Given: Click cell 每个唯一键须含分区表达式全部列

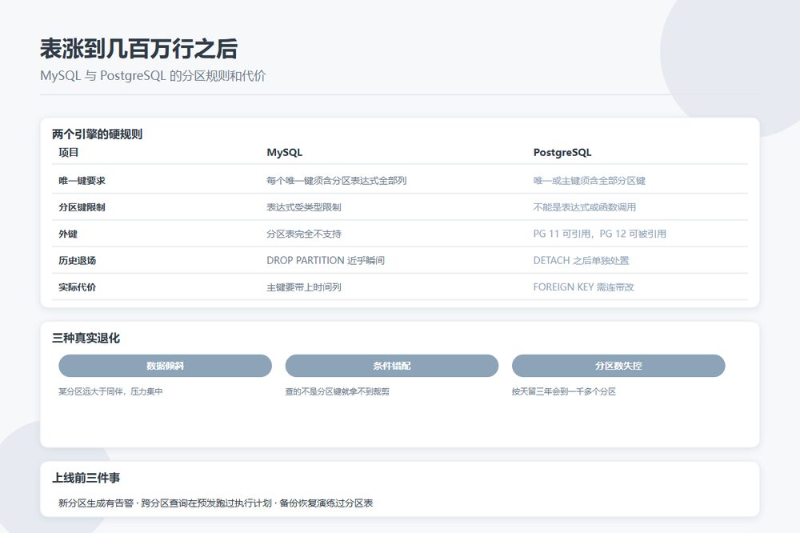Looking at the screenshot, I should click(x=336, y=180).
